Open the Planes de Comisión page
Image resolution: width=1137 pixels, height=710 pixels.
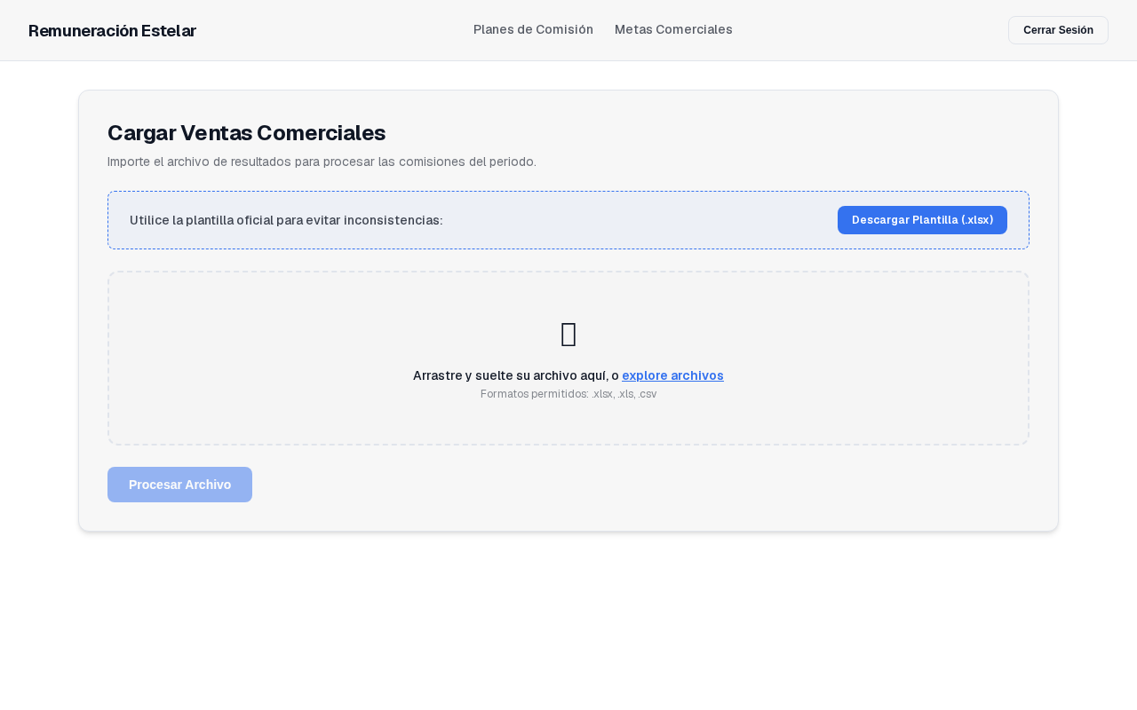pos(533,29)
